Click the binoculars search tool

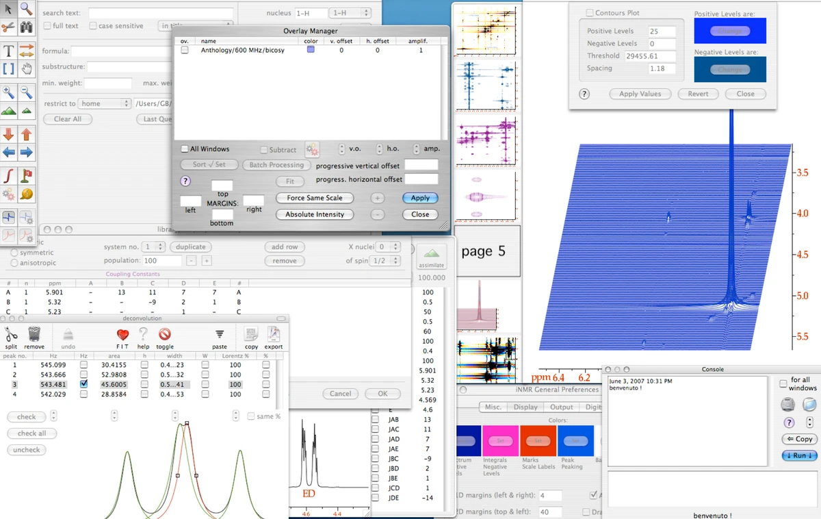point(26,27)
